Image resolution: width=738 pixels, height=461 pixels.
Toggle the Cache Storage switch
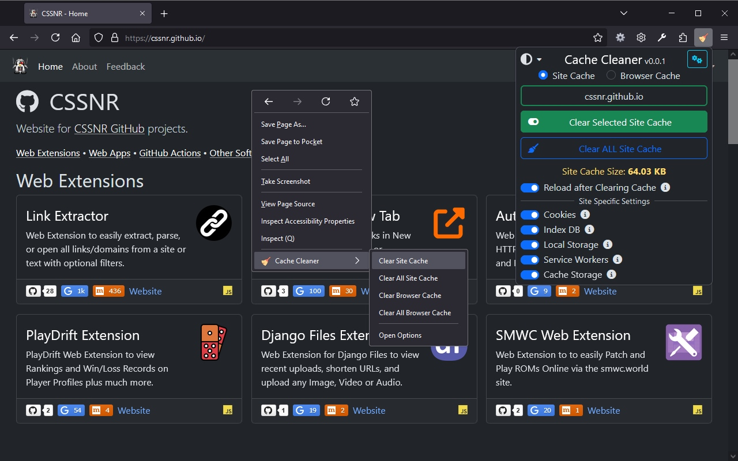click(x=530, y=275)
